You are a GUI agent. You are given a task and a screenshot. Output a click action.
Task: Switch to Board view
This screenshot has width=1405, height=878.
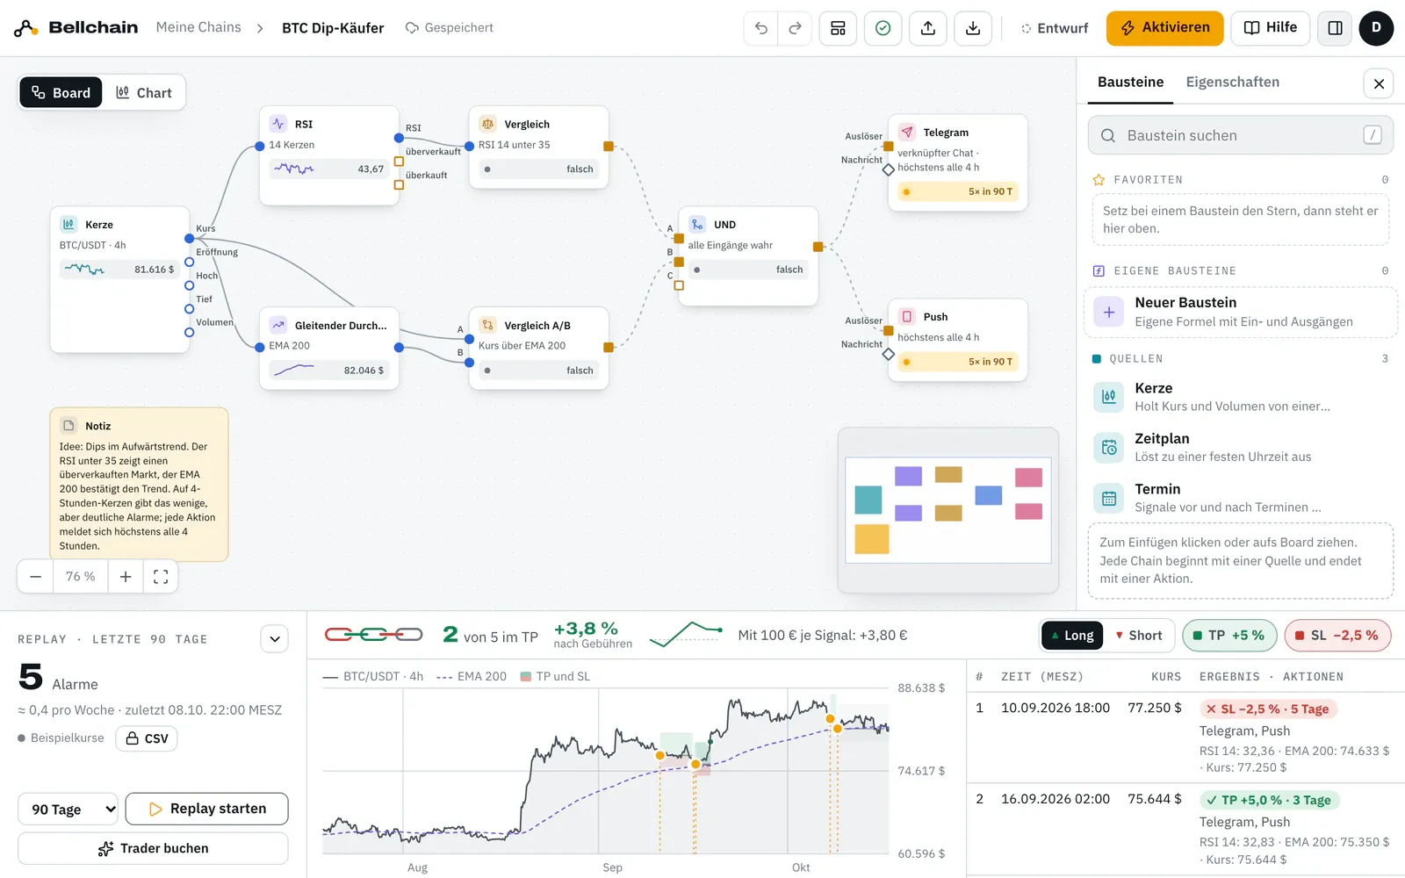click(61, 93)
